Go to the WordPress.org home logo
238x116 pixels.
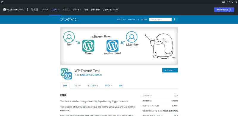(13, 10)
